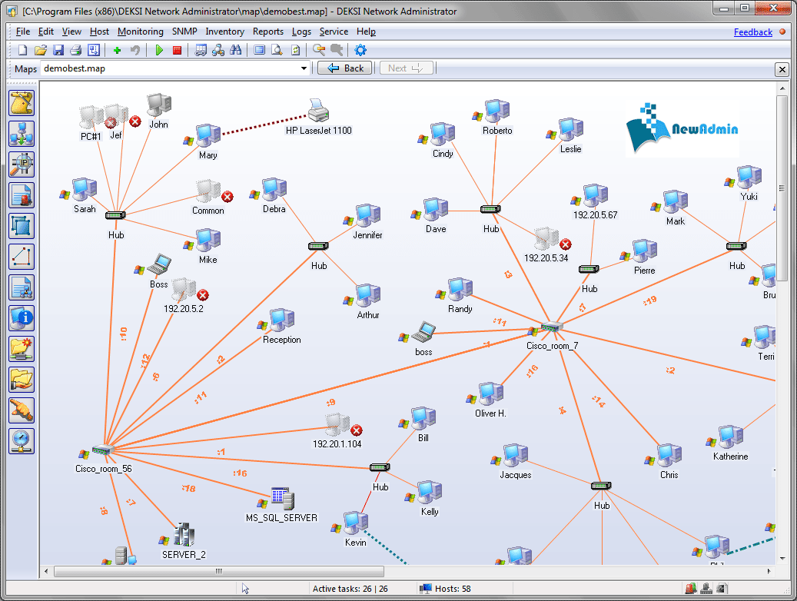797x601 pixels.
Task: Select the Cisco_room_7 switch node
Action: pyautogui.click(x=551, y=329)
